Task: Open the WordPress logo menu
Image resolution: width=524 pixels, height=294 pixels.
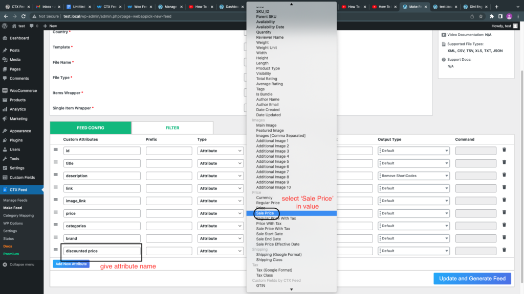Action: [x=5, y=26]
